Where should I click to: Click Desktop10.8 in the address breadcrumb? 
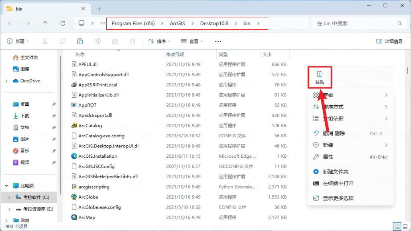point(214,23)
